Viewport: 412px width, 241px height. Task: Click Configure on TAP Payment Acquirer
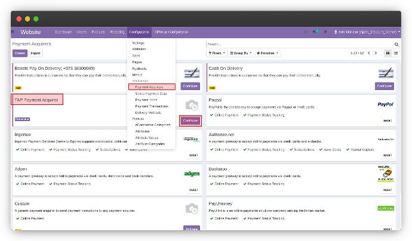pyautogui.click(x=190, y=120)
